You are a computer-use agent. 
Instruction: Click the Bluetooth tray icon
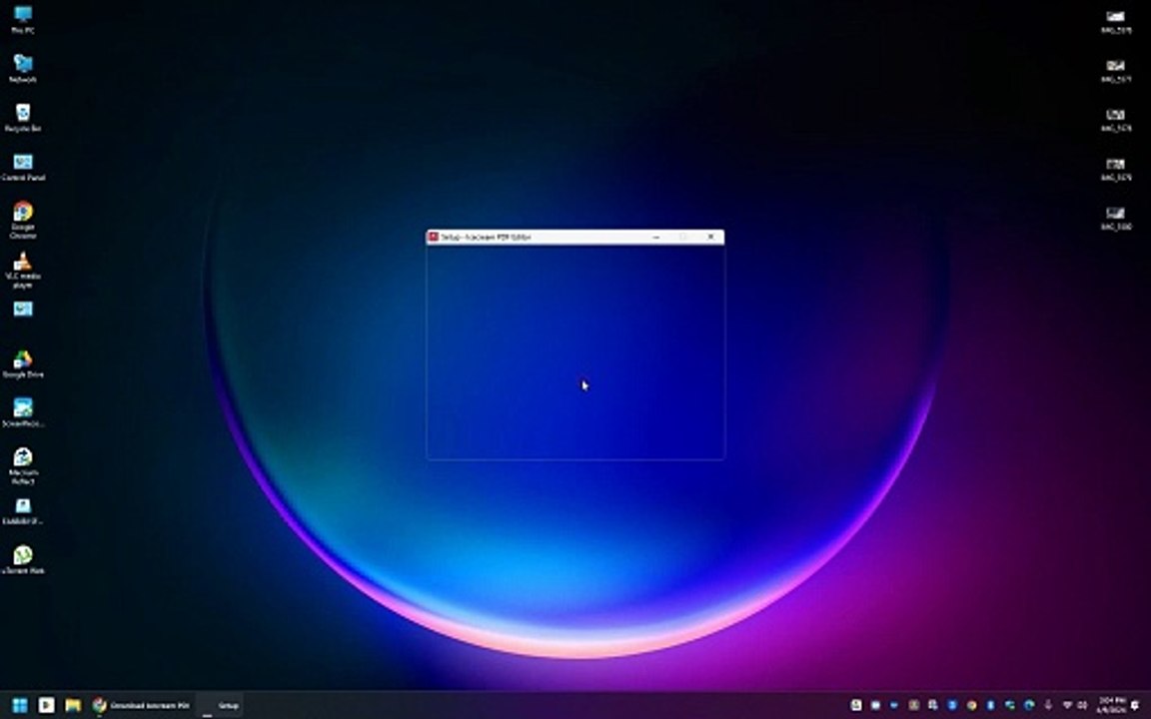coord(990,705)
